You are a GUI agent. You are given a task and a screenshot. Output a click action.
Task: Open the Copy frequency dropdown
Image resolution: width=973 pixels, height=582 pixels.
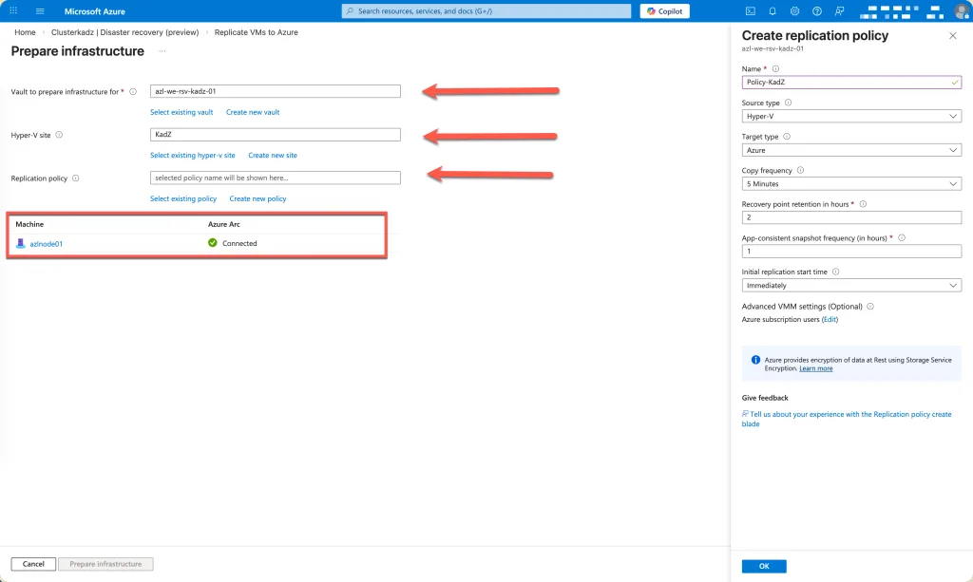pos(850,184)
